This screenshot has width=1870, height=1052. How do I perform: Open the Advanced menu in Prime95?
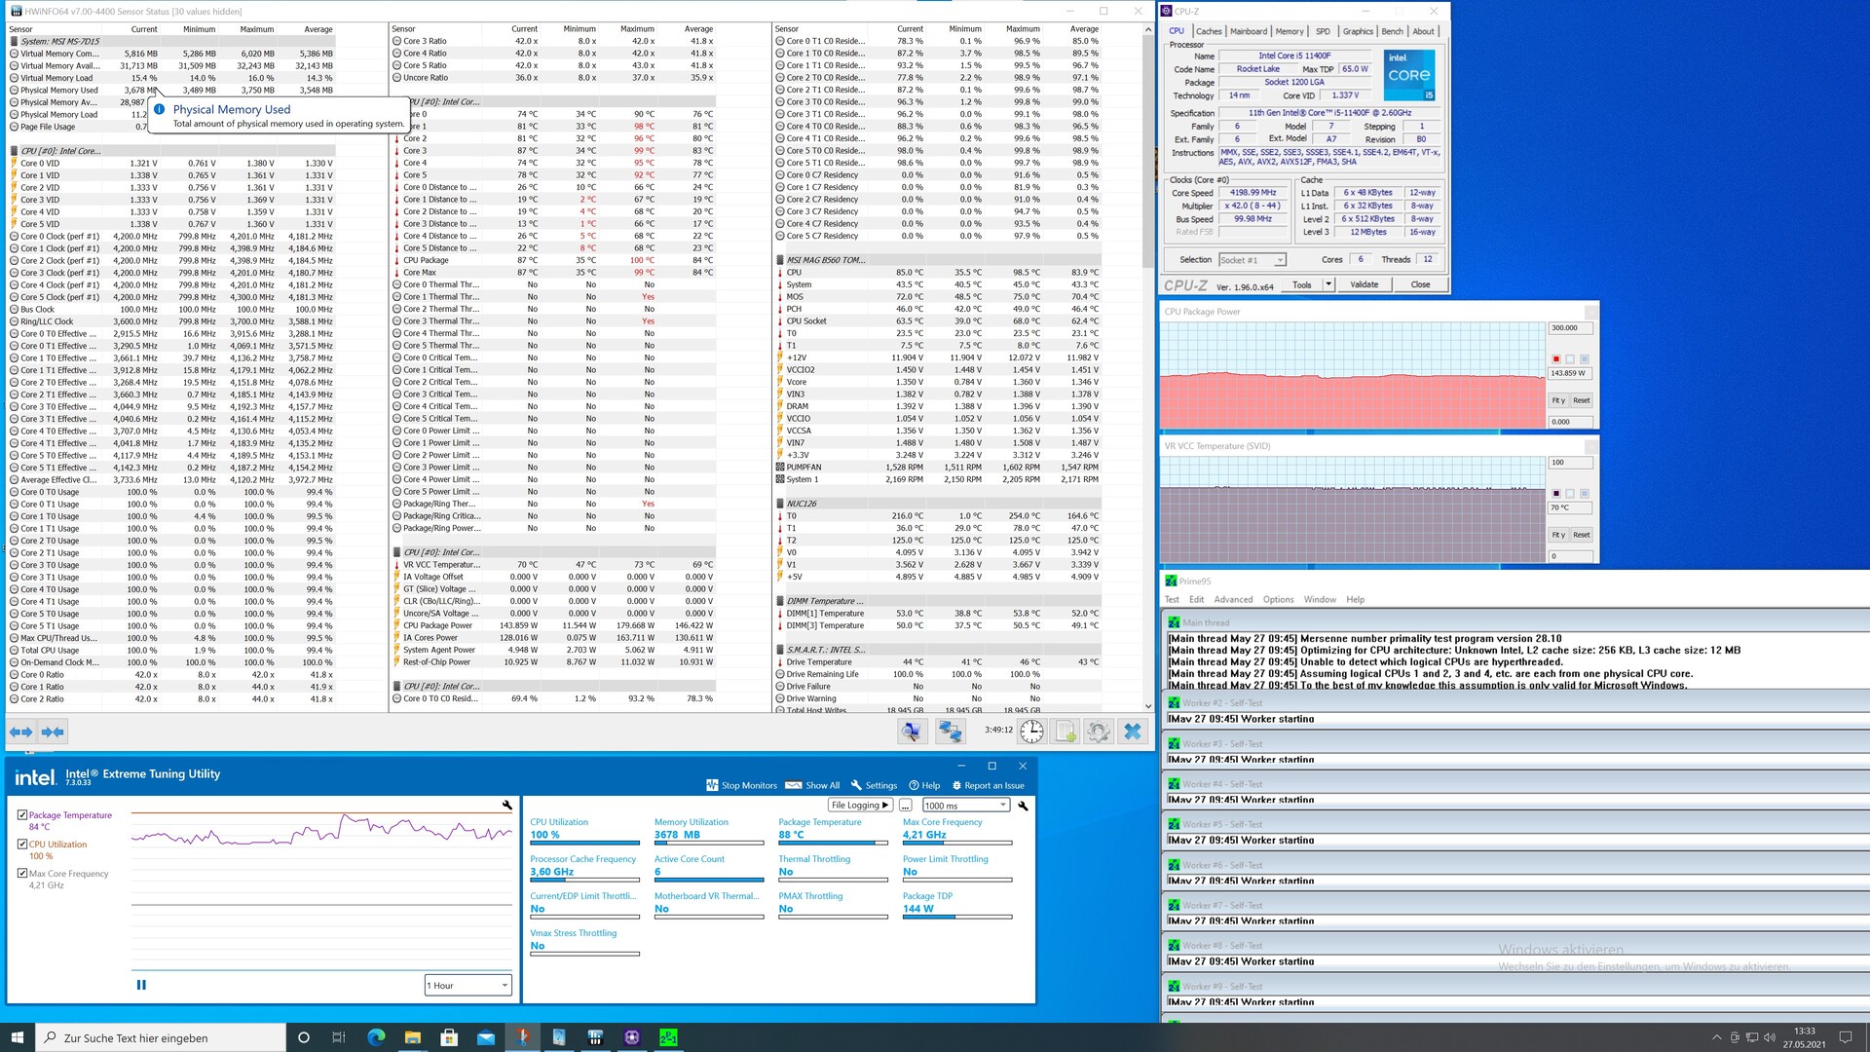1232,600
